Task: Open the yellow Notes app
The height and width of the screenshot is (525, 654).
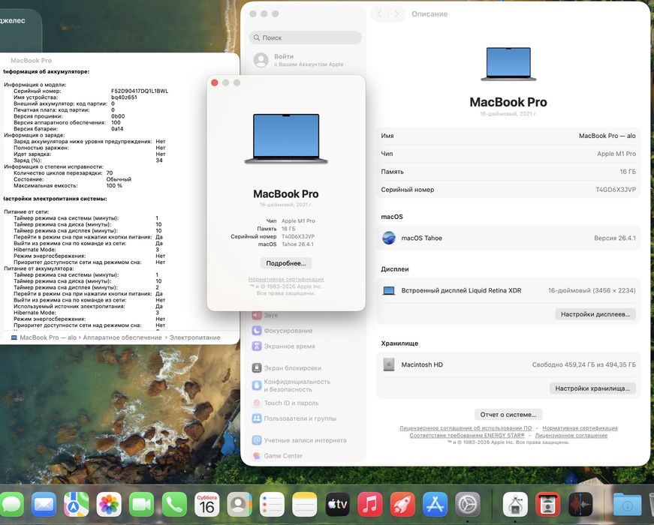Action: point(305,504)
